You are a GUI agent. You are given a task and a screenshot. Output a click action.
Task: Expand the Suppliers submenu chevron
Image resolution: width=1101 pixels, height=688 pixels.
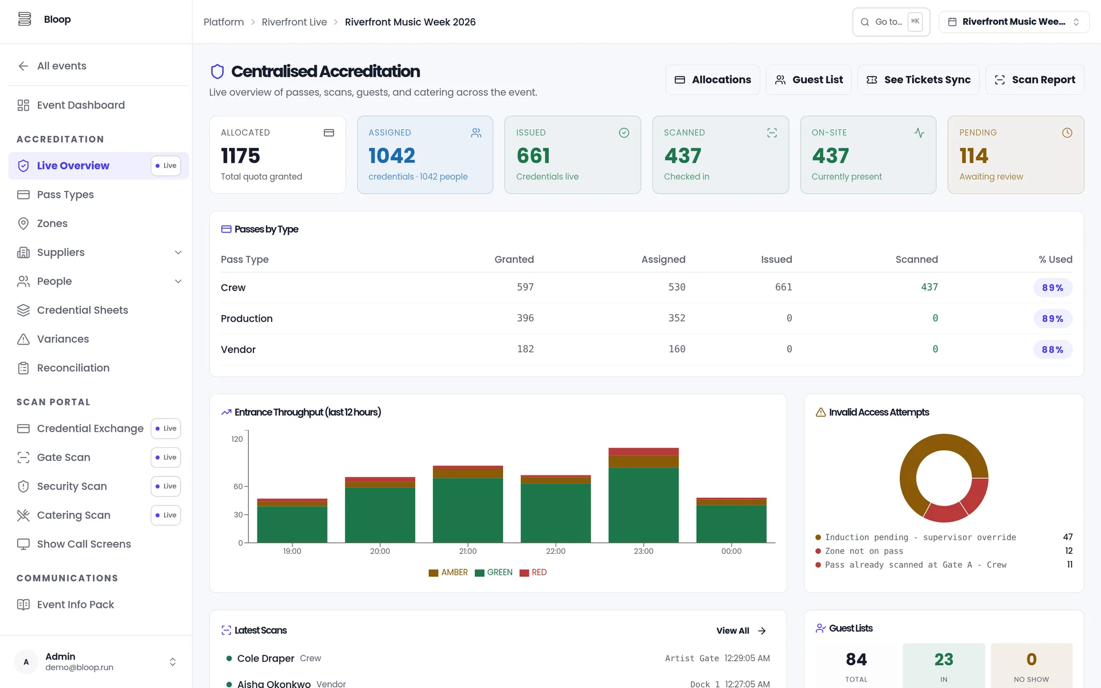pos(178,252)
